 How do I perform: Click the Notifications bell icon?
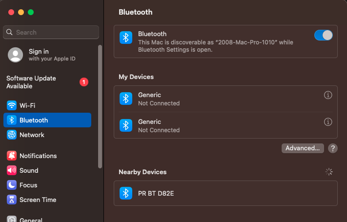[12, 156]
